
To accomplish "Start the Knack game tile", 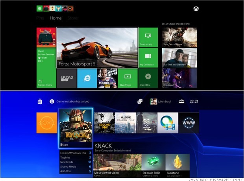I will 76,128.
